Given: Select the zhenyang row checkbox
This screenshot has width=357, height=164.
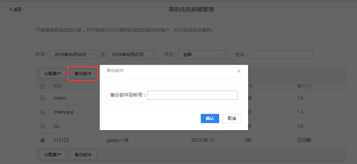Looking at the screenshot, I should [43, 112].
